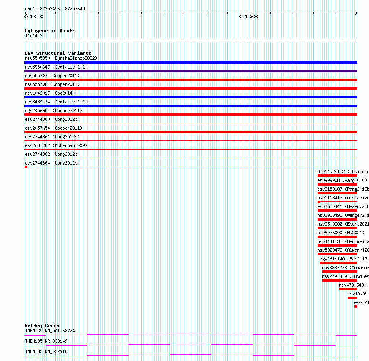The height and width of the screenshot is (361, 369).
Task: Click the blue bar under nsv1042017 (Coe2014)
Action: pyautogui.click(x=191, y=97)
